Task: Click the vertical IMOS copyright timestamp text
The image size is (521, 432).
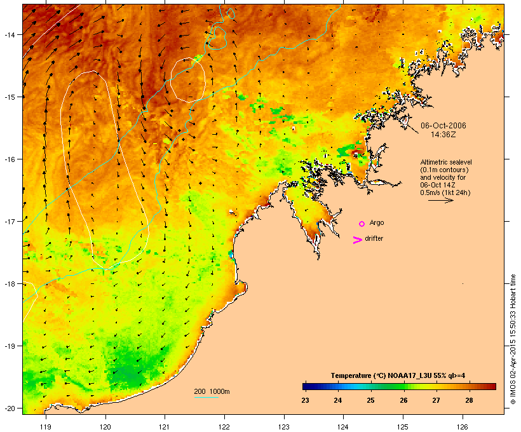Action: [x=513, y=339]
